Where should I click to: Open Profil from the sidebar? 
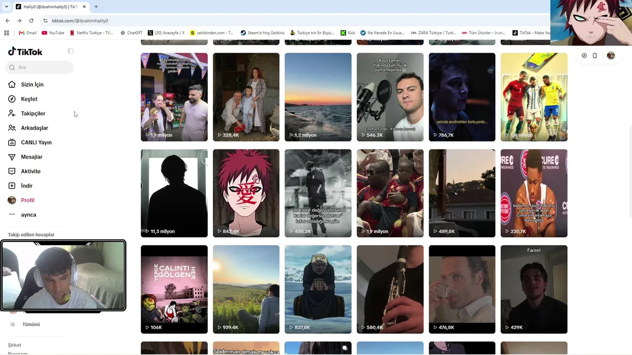[x=28, y=200]
